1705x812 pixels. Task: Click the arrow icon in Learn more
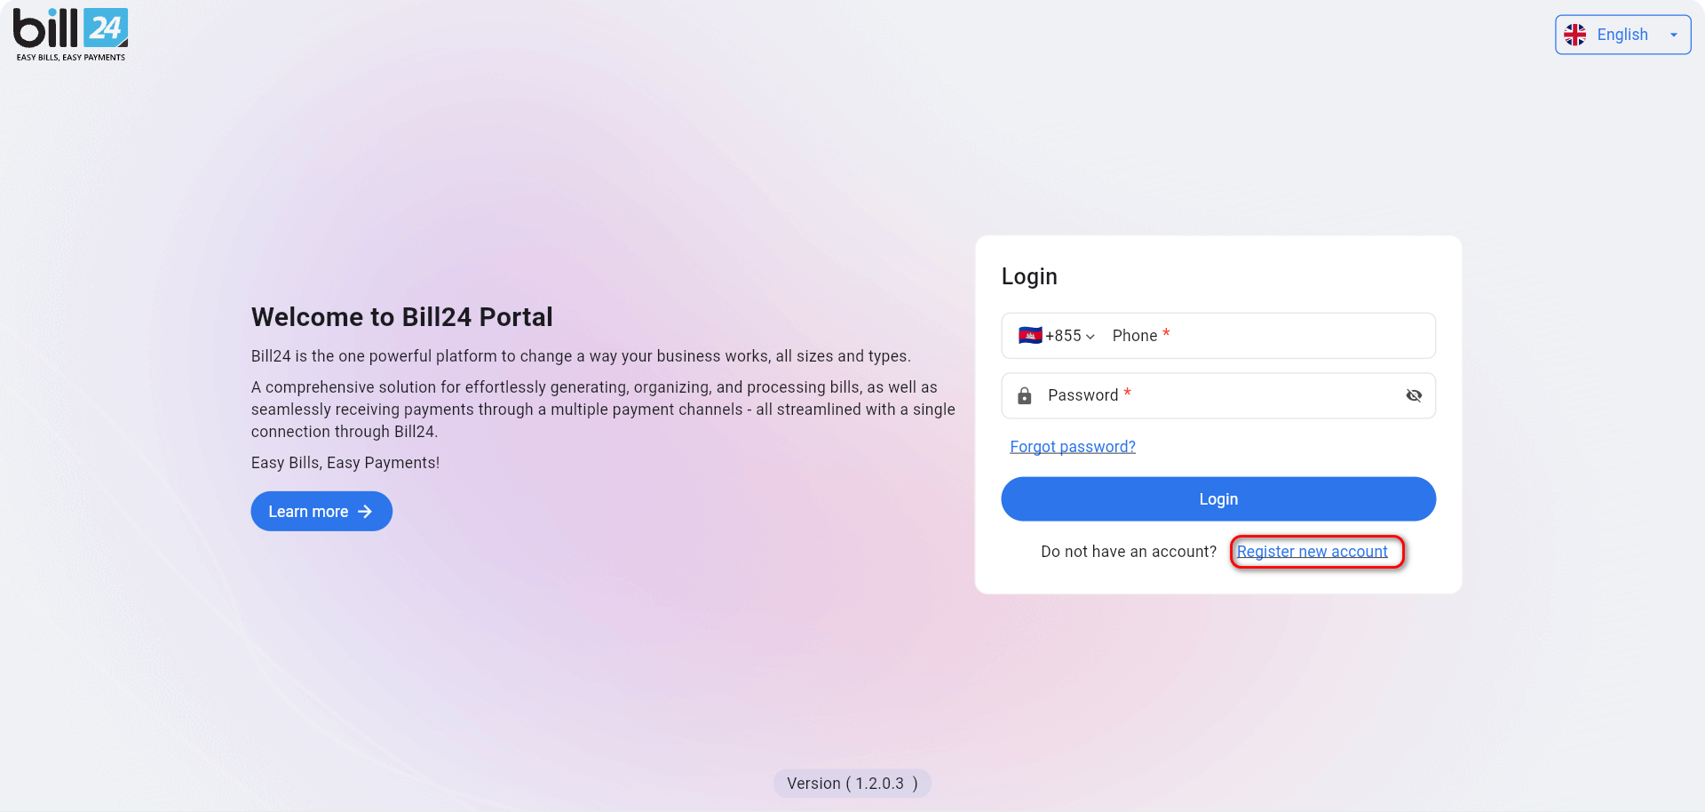point(365,512)
